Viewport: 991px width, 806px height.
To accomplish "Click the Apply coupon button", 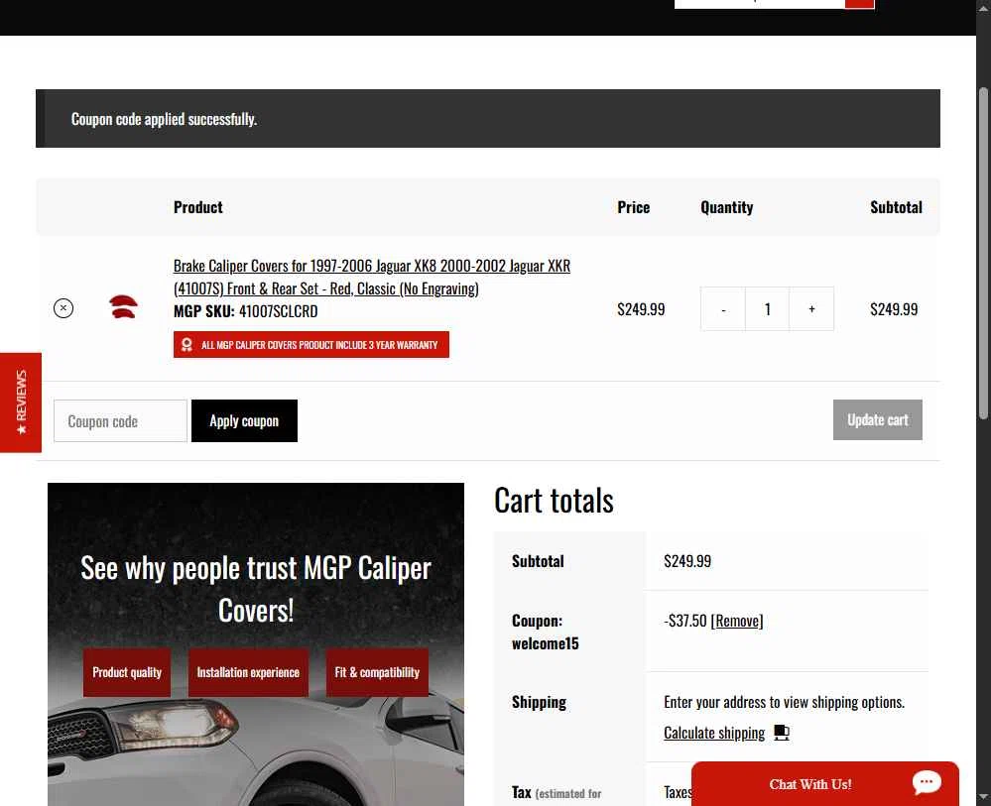I will [244, 420].
